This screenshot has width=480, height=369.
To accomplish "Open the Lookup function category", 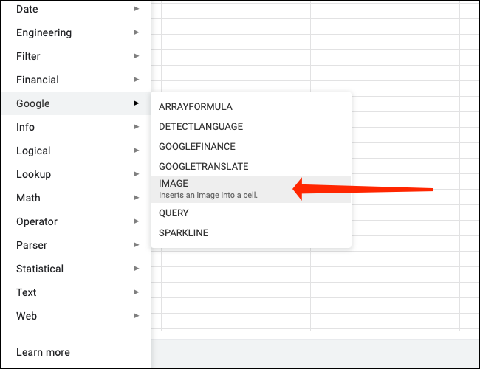I will [x=33, y=174].
